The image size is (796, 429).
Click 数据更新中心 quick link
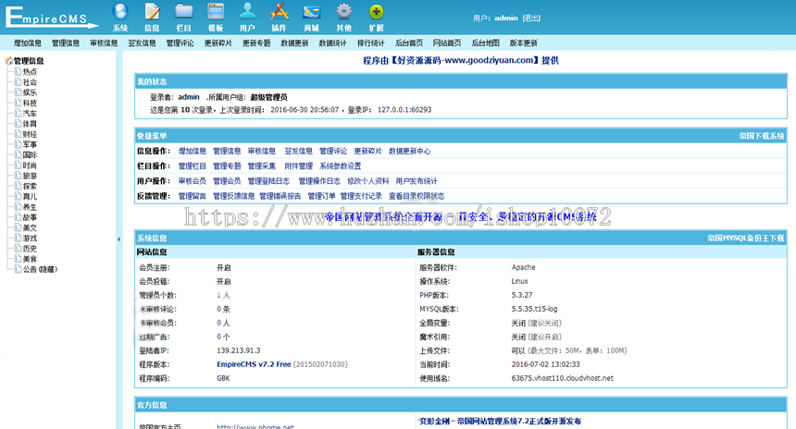(x=410, y=151)
